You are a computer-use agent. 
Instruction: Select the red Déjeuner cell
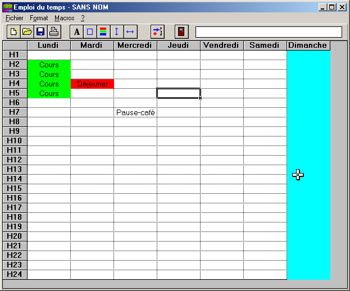[x=92, y=84]
